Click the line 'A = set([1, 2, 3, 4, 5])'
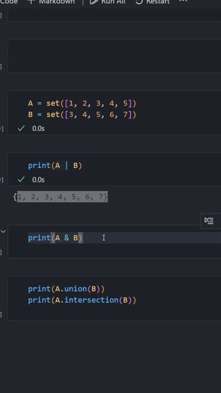221x393 pixels. point(82,103)
